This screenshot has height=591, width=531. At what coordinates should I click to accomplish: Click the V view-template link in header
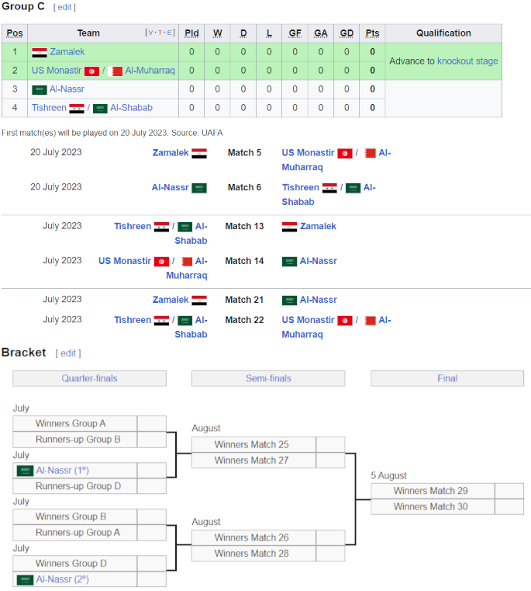(x=150, y=33)
